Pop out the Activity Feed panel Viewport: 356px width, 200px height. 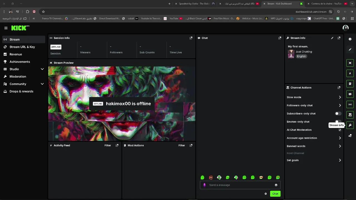click(x=117, y=145)
